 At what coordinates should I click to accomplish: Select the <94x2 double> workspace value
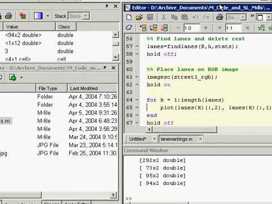(23, 35)
